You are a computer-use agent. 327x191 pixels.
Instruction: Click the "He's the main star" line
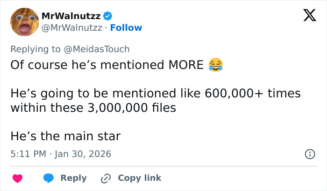tap(65, 136)
